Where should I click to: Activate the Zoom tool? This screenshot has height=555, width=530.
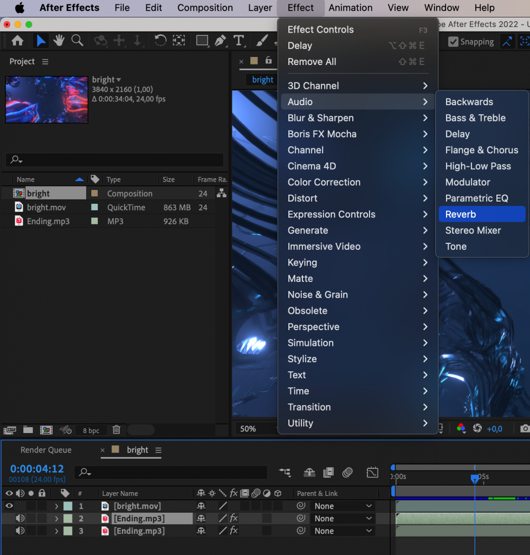tap(76, 41)
